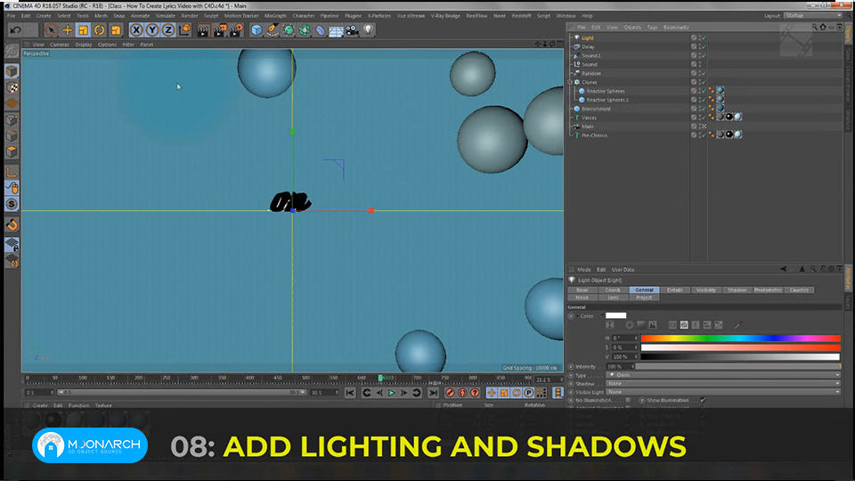Click the Coordinate System icon

(x=185, y=30)
